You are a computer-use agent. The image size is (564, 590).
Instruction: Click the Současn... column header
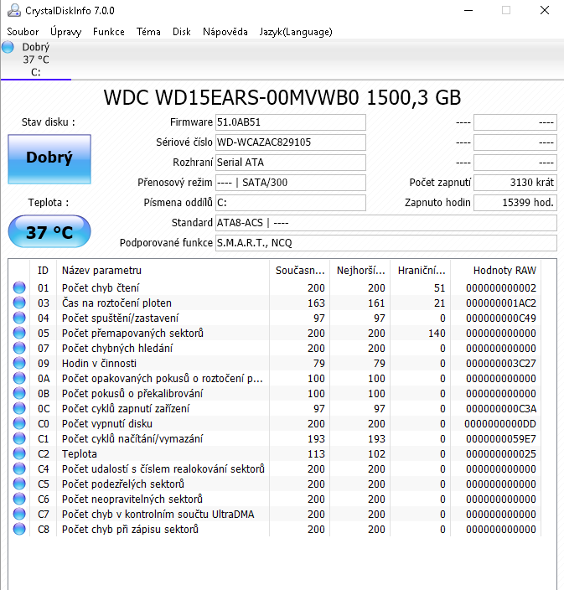point(299,270)
